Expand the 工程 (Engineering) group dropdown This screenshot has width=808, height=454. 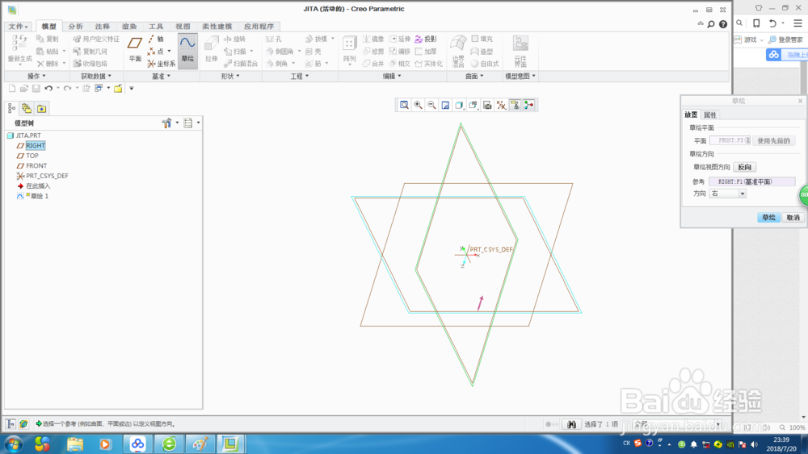pos(300,76)
